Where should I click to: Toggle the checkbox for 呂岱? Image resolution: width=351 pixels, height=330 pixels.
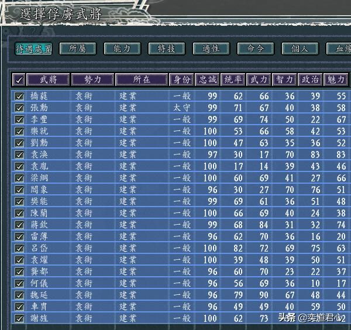19,248
